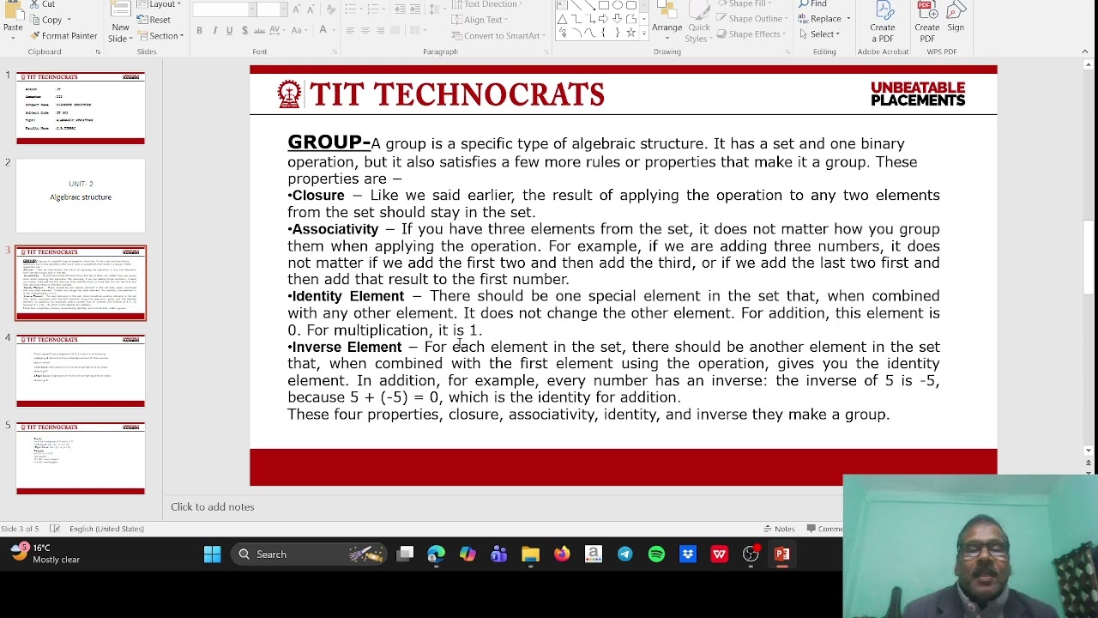Open Telegram from taskbar
Screen dimensions: 1098x618
tap(625, 554)
